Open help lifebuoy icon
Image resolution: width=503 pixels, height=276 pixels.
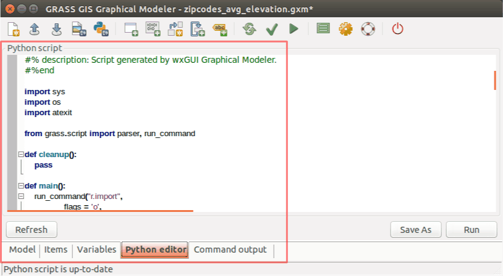(368, 28)
